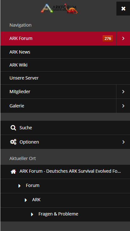Expand the Mitglieder submenu arrow
The width and height of the screenshot is (130, 231).
(123, 92)
